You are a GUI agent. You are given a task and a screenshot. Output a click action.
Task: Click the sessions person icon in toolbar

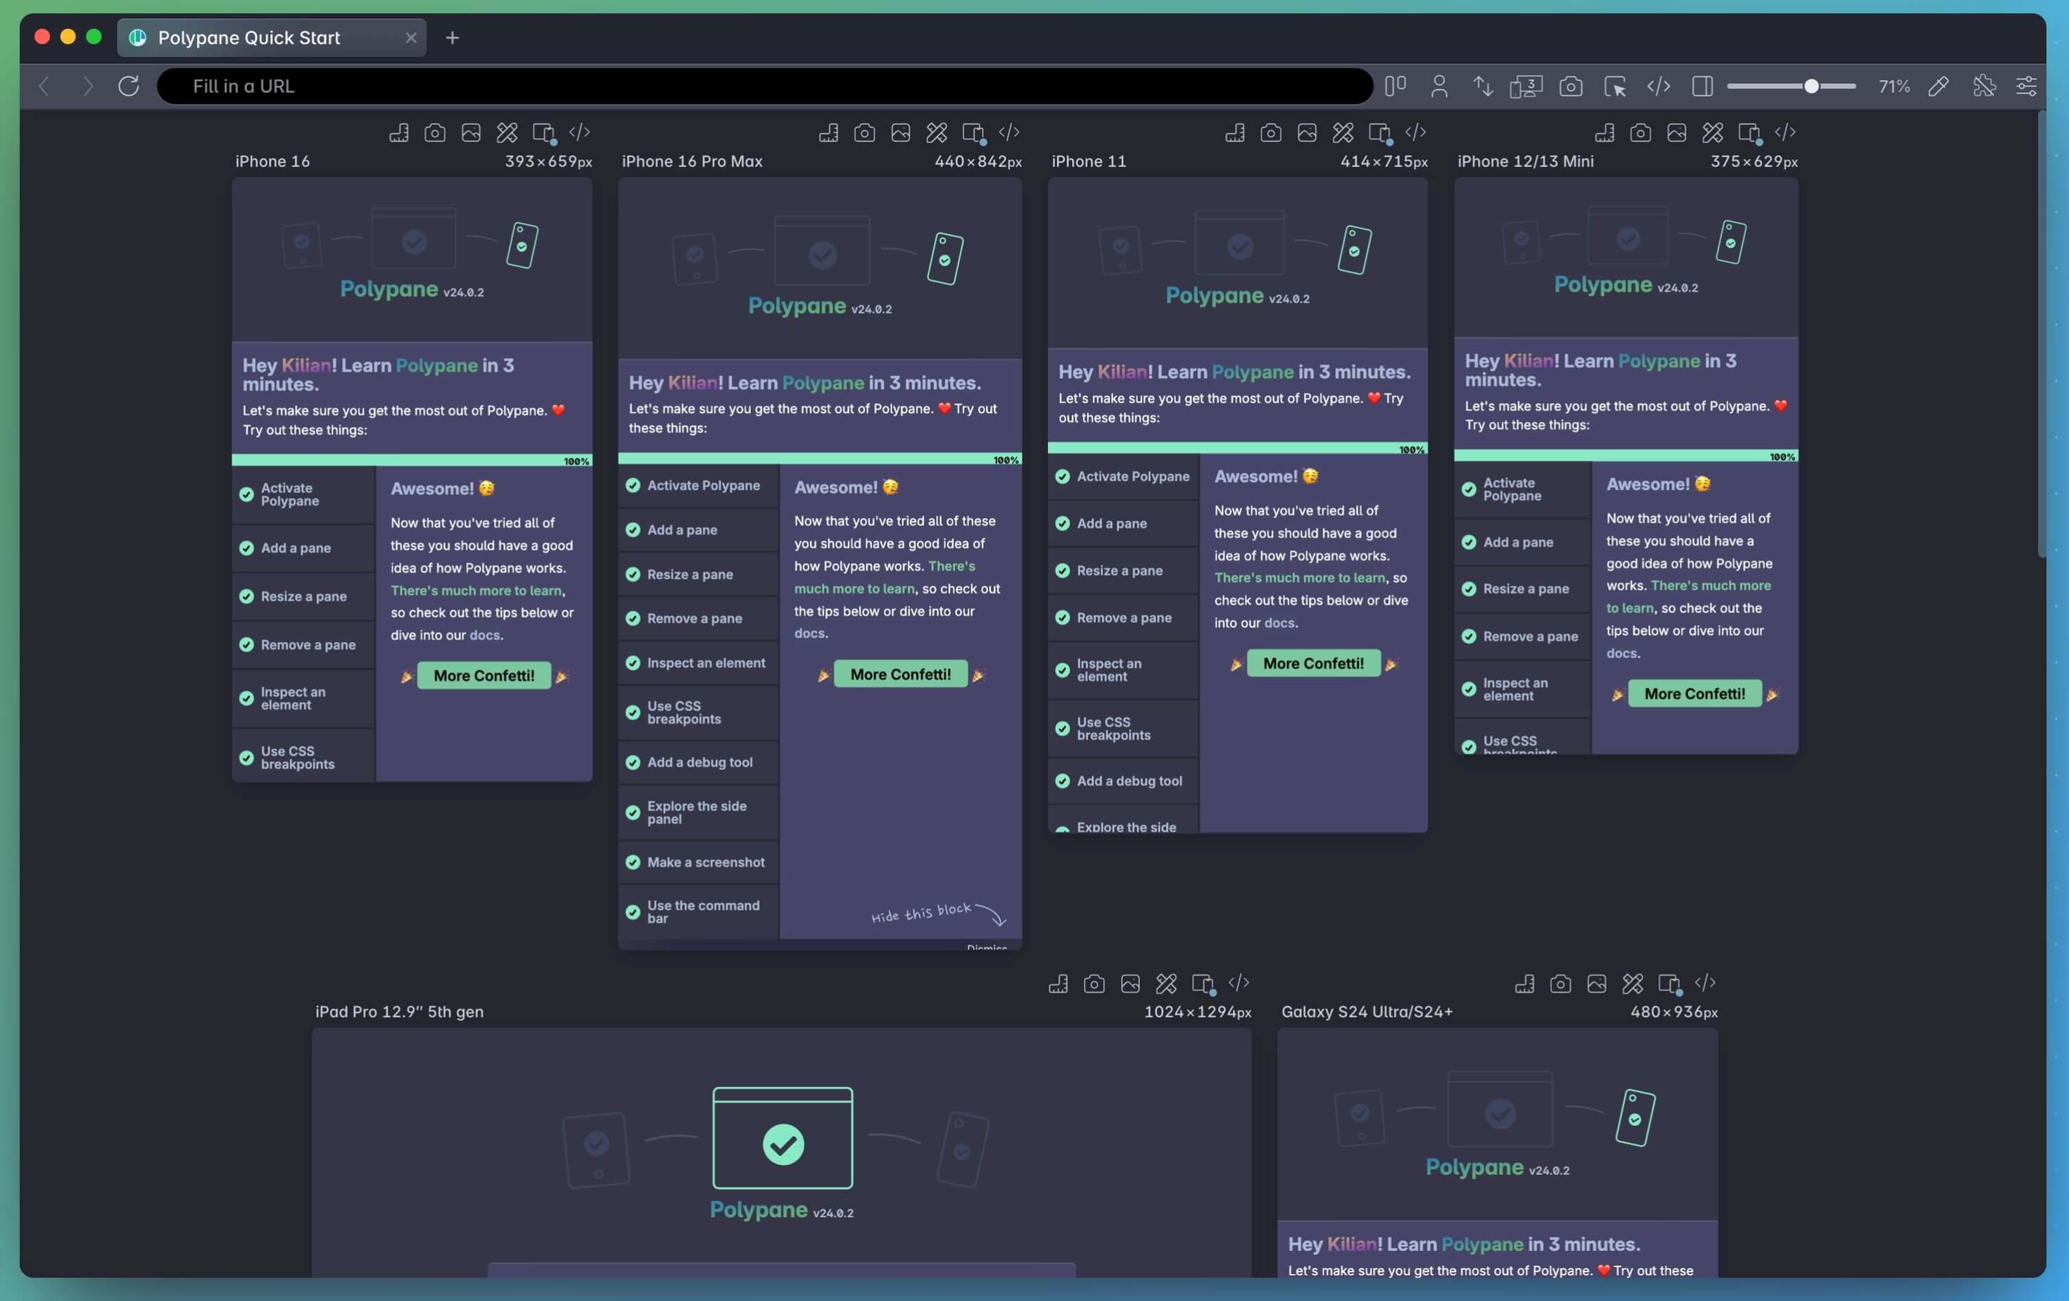click(x=1439, y=86)
